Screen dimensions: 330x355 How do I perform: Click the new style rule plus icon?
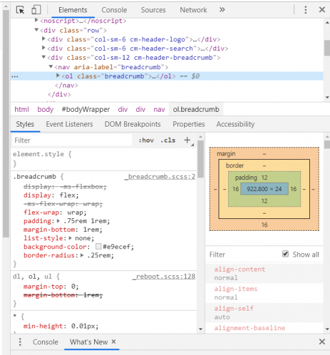pyautogui.click(x=187, y=140)
